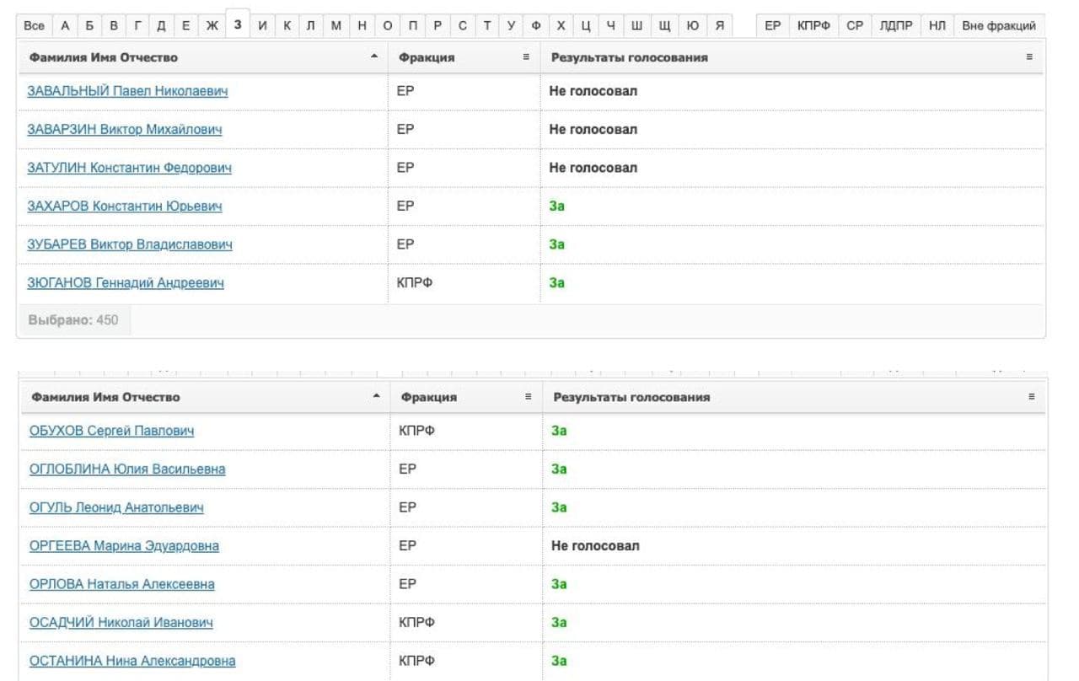The image size is (1079, 681).
Task: Open Результаты голосования column menu icon in ОБУХОВ's table
Action: tap(1031, 397)
